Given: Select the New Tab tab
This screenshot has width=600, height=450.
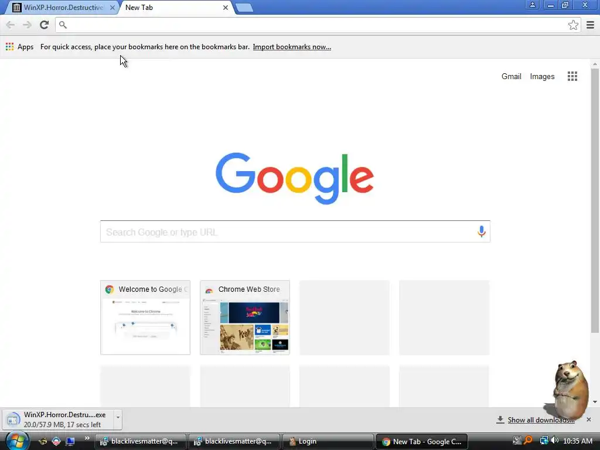Looking at the screenshot, I should point(177,7).
